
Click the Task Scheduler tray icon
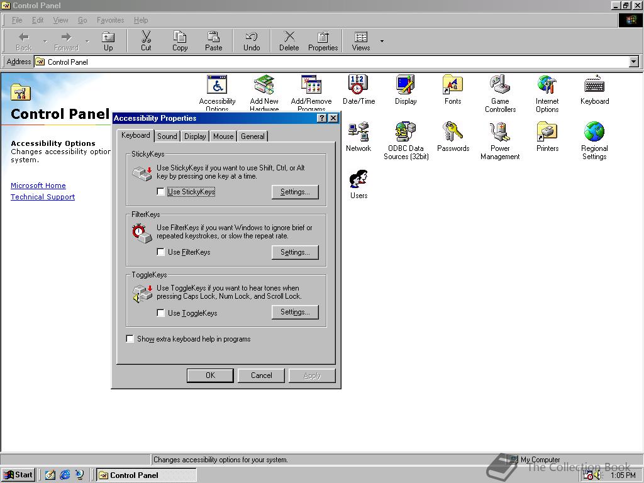click(x=588, y=475)
